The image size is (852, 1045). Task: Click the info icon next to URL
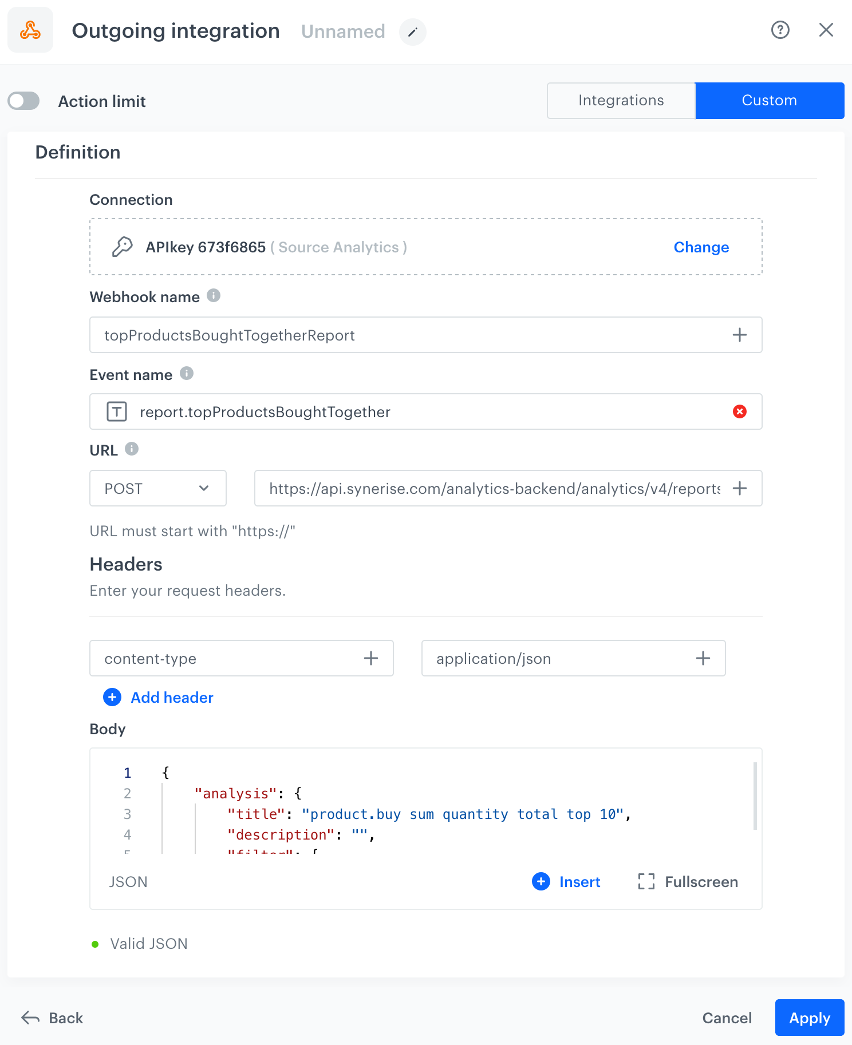pos(132,449)
